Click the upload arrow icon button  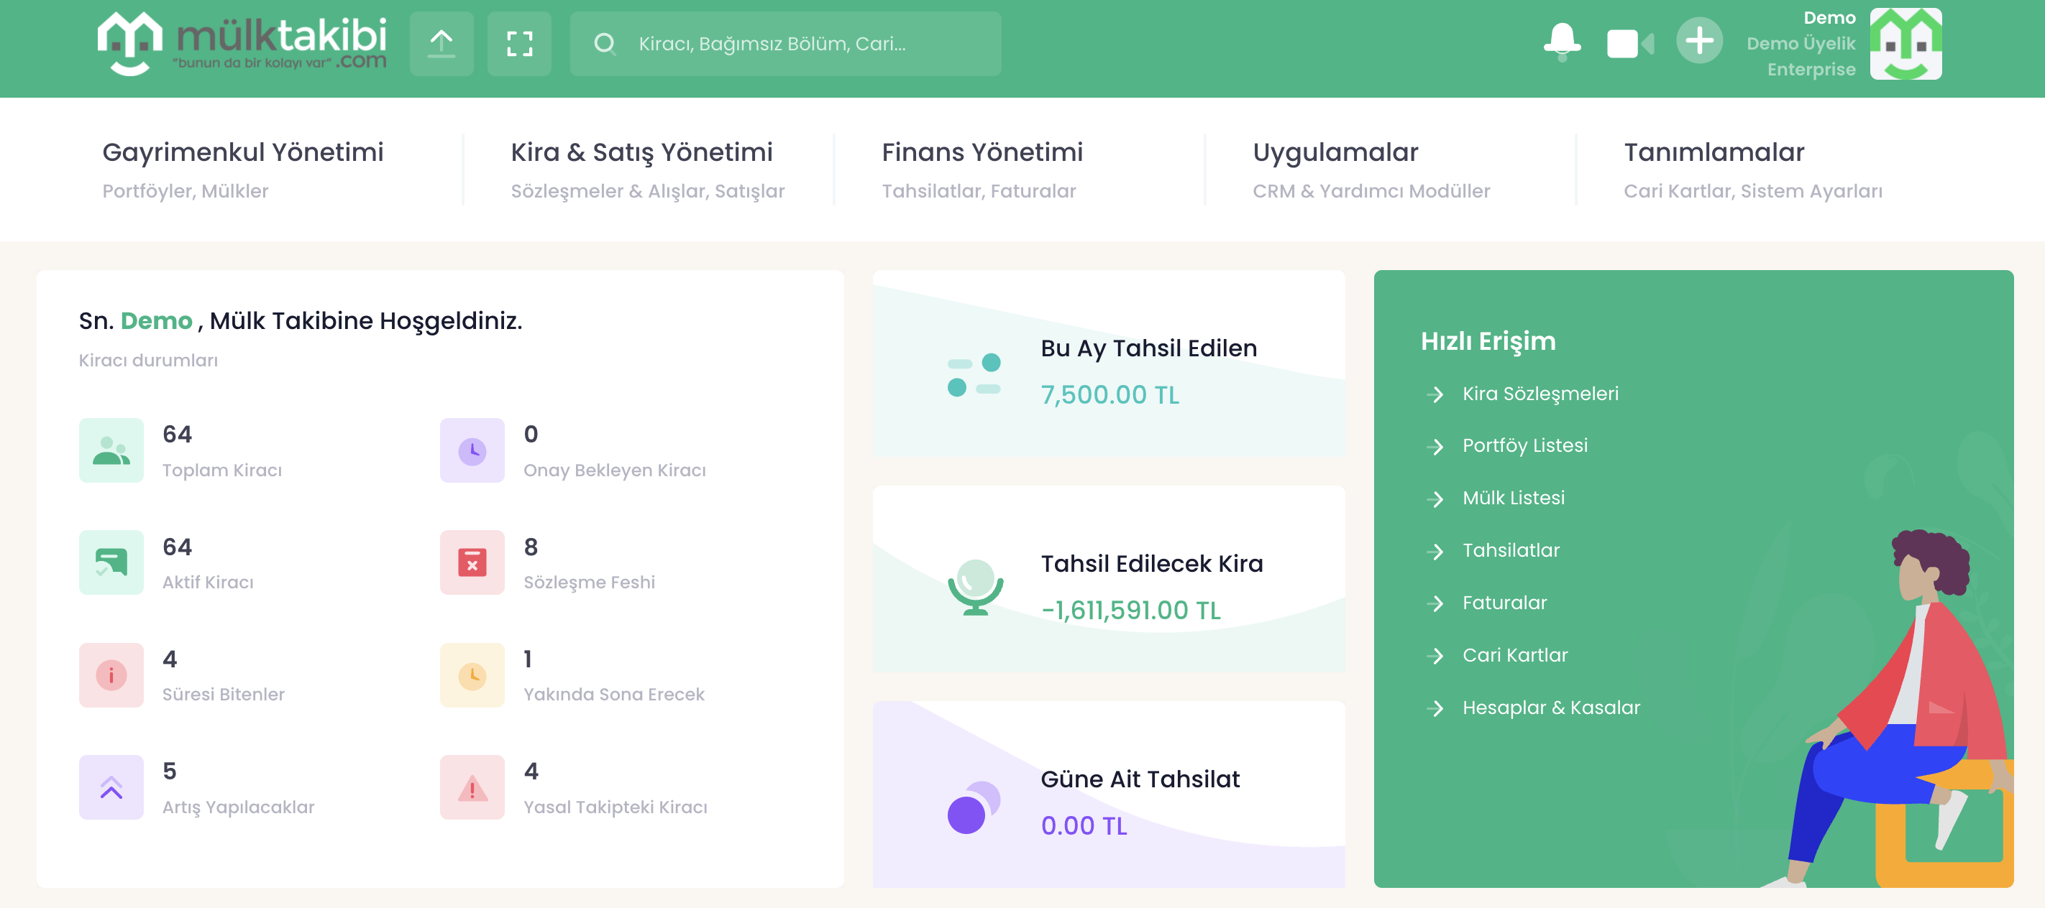pyautogui.click(x=442, y=44)
